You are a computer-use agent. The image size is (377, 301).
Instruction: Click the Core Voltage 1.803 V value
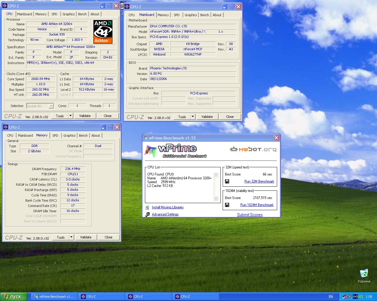(77, 40)
